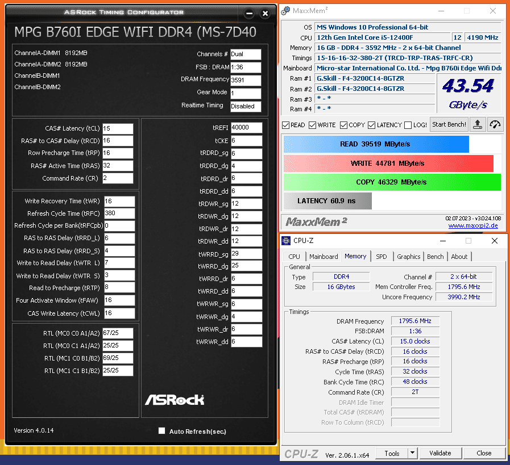The height and width of the screenshot is (465, 510).
Task: Enable the LOG! checkbox in MaxxMem
Action: [408, 125]
